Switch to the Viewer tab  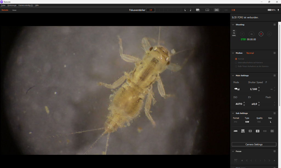(x=14, y=10)
